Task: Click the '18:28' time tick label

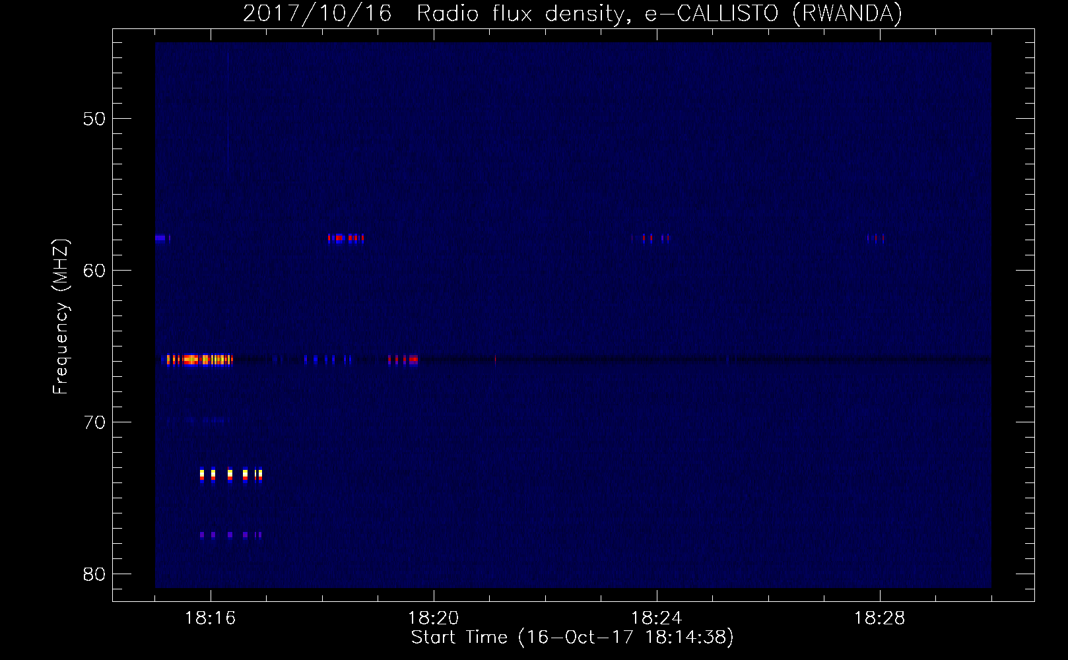Action: tap(879, 618)
